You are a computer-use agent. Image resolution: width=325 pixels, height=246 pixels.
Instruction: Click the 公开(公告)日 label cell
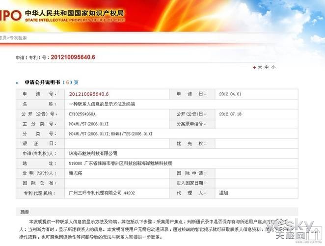coord(192,114)
